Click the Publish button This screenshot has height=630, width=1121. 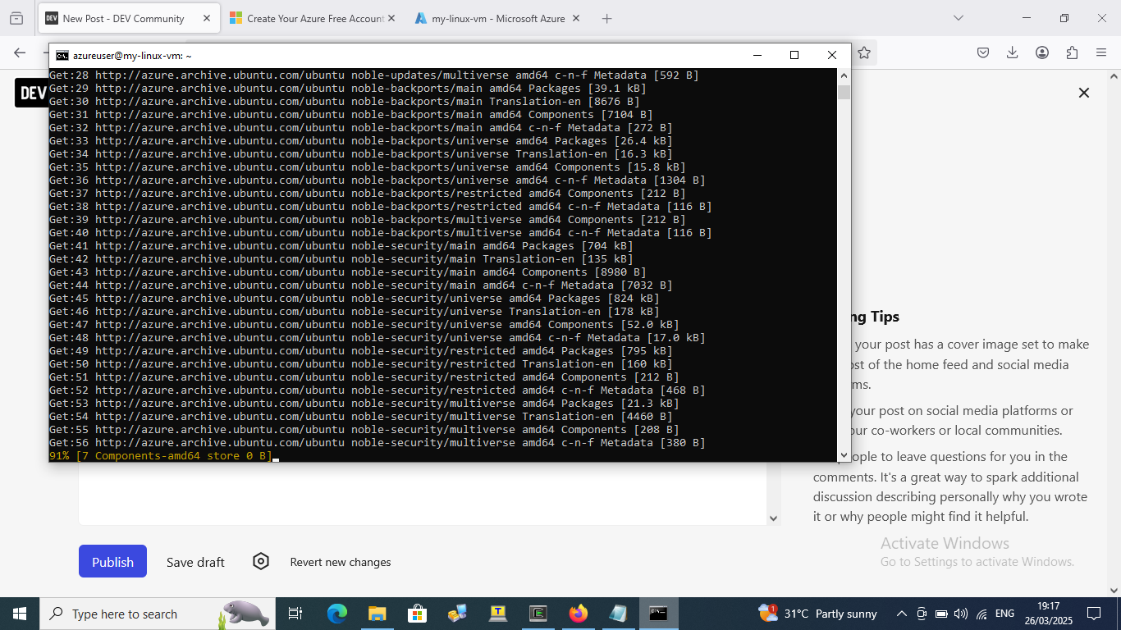pos(112,561)
